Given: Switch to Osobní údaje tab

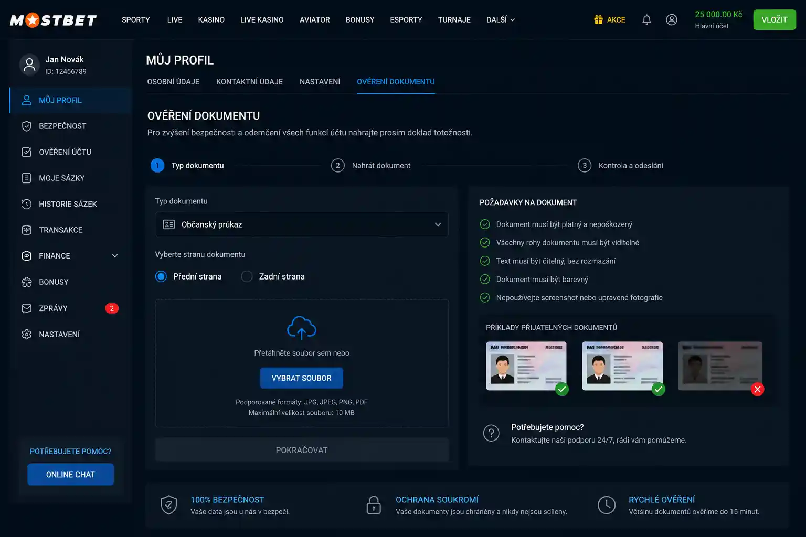Looking at the screenshot, I should [173, 82].
